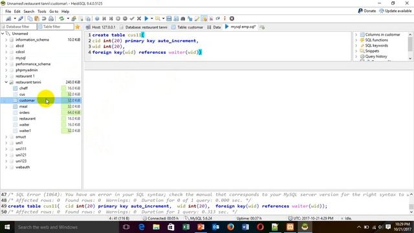Switch to the Data tab

point(214,27)
